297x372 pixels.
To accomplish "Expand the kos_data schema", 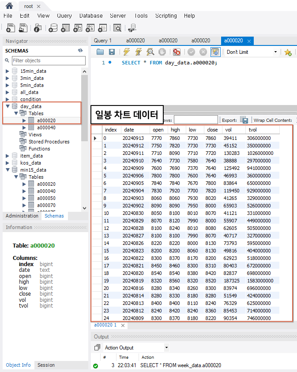I will pyautogui.click(x=8, y=163).
